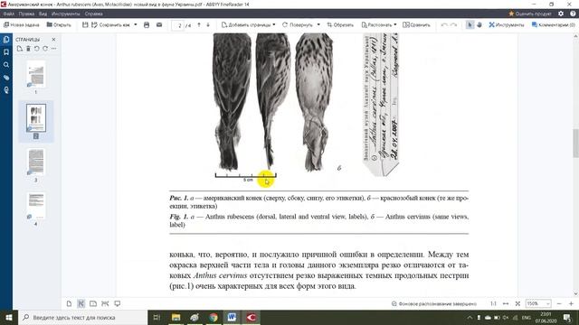Select page 3 thumbnail
The height and width of the screenshot is (325, 579).
[x=36, y=162]
